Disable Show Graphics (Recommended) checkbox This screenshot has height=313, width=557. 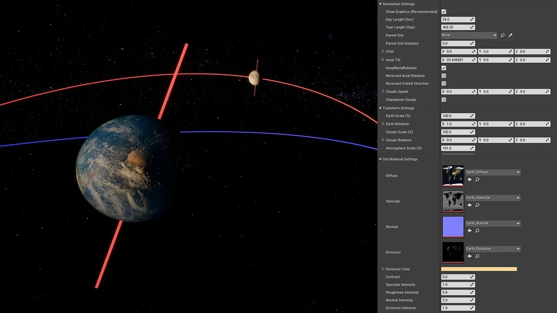tap(444, 12)
